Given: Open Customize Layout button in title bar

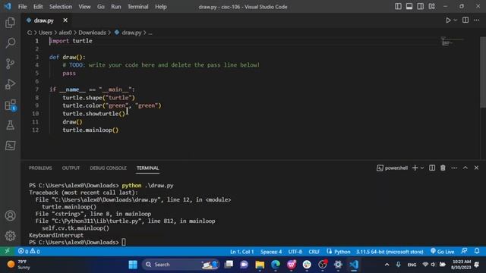Looking at the screenshot, I should coord(431,7).
